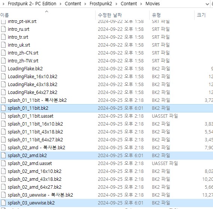Screen dimensions: 213x209
Task: Select file splash_03_uewwise - 복사본.bk2
Action: point(40,195)
